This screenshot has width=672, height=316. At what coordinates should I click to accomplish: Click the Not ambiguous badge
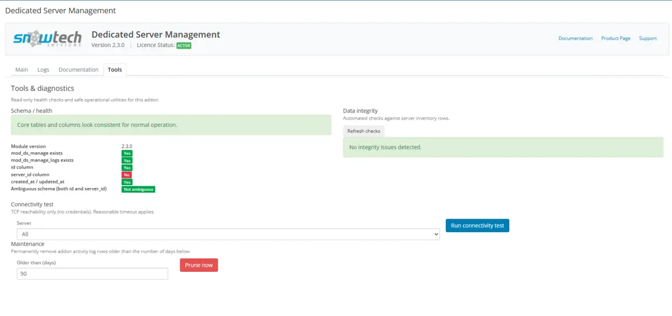coord(138,190)
